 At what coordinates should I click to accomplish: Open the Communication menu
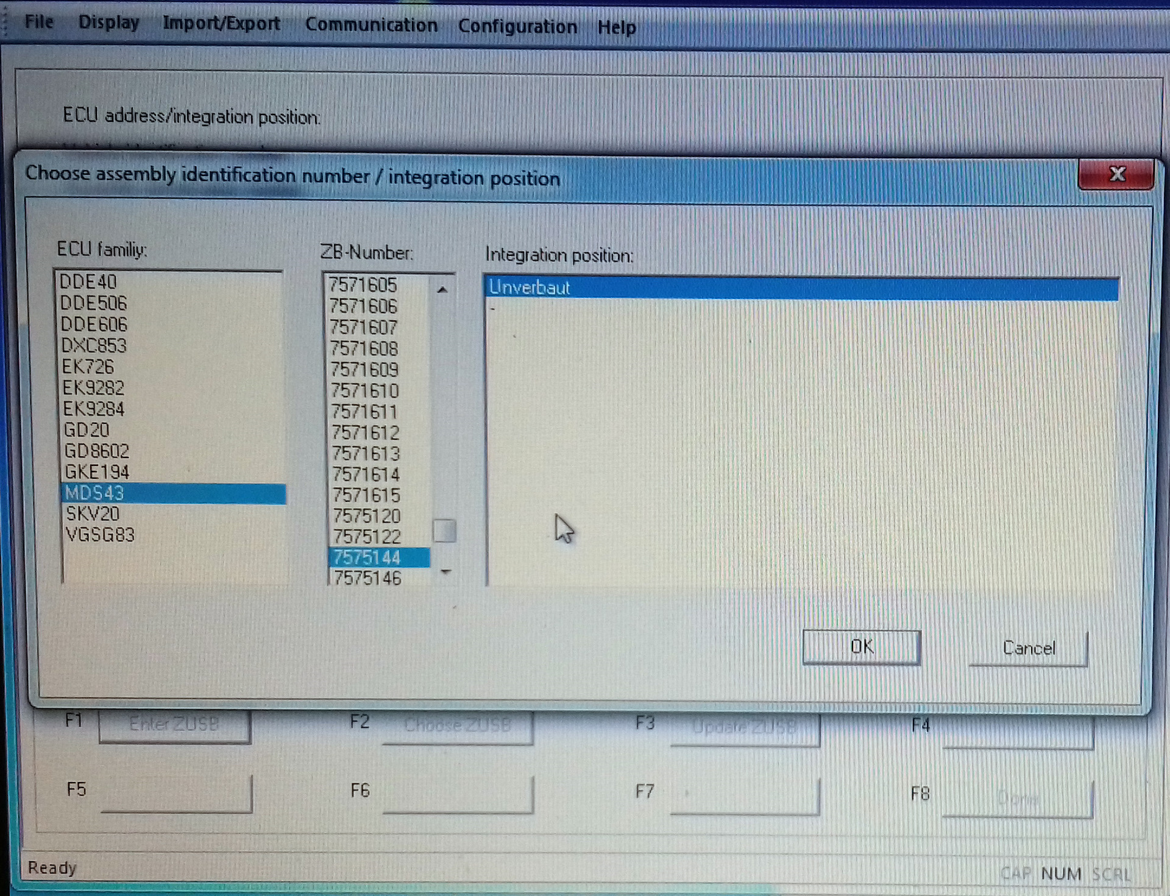371,25
